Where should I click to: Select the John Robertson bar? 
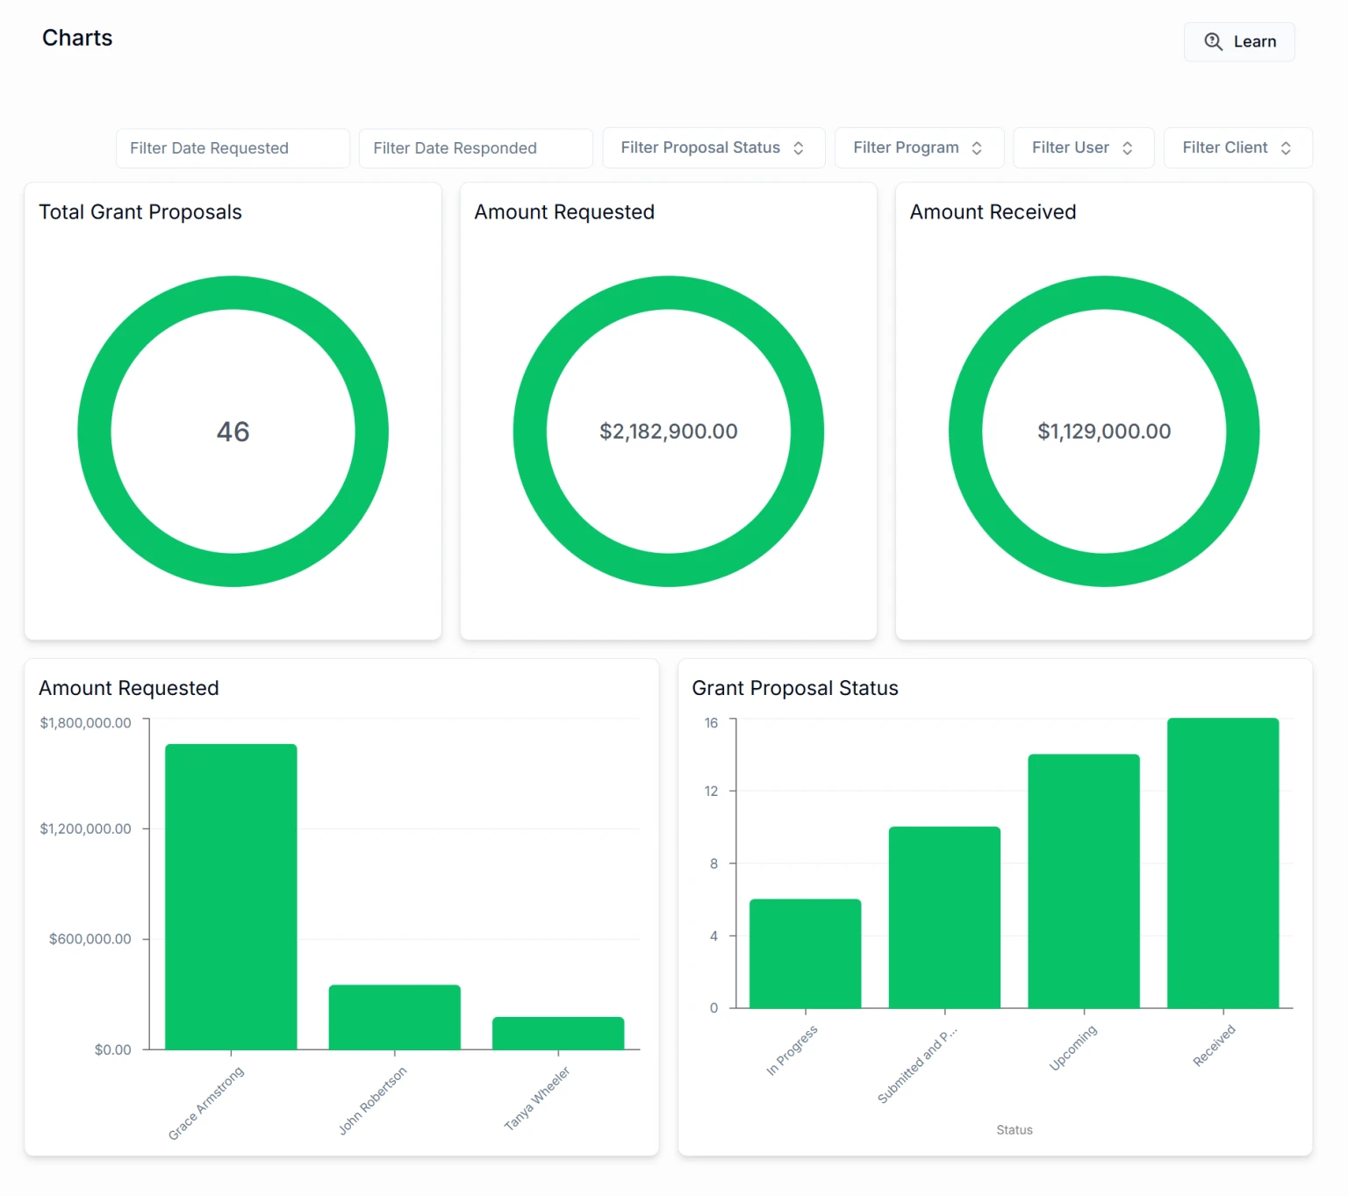point(394,1016)
